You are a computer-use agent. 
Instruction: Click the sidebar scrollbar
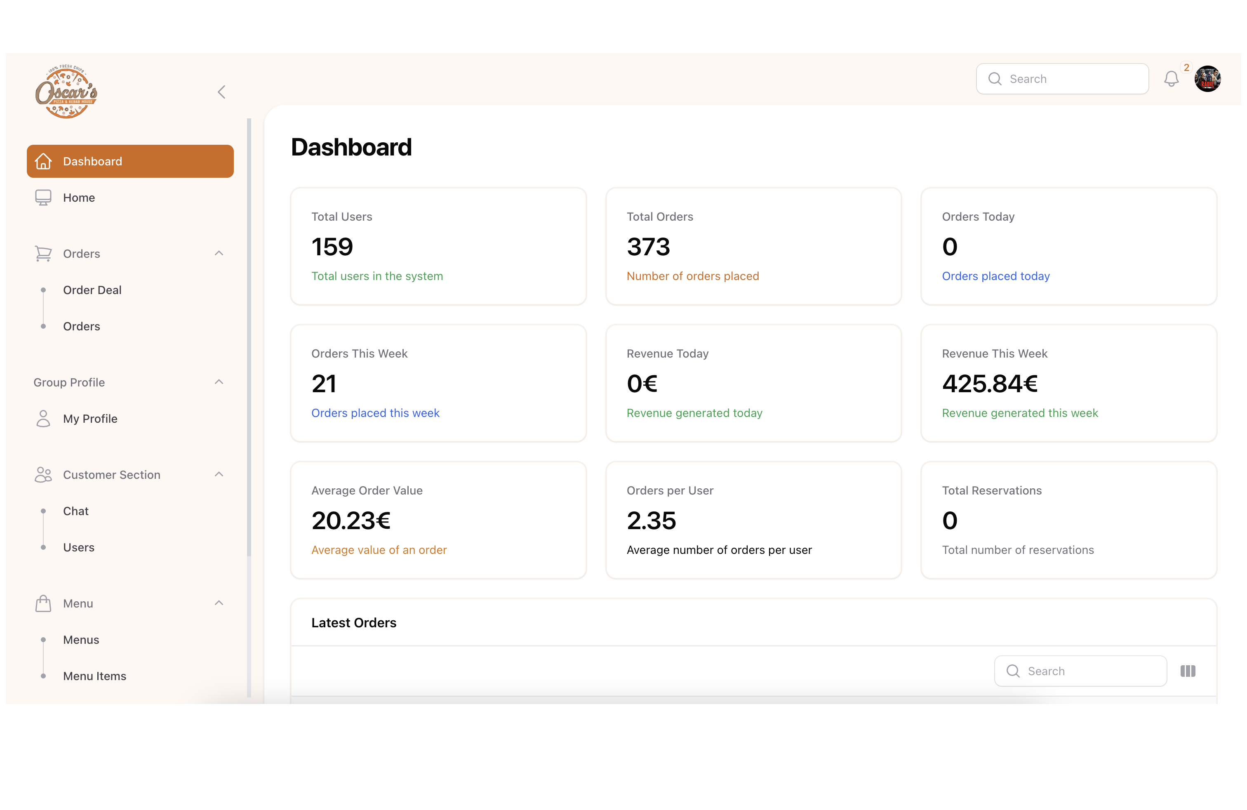click(249, 337)
